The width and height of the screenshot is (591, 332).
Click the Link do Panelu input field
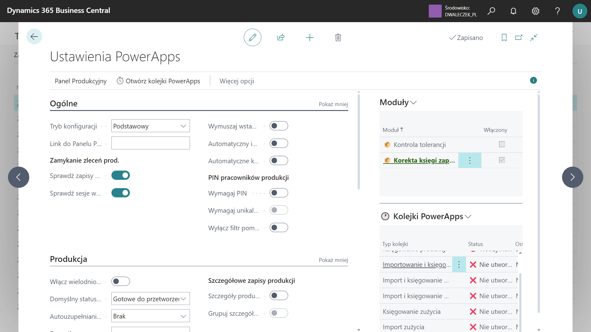tap(151, 143)
